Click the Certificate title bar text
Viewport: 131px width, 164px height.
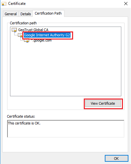tap(17, 4)
